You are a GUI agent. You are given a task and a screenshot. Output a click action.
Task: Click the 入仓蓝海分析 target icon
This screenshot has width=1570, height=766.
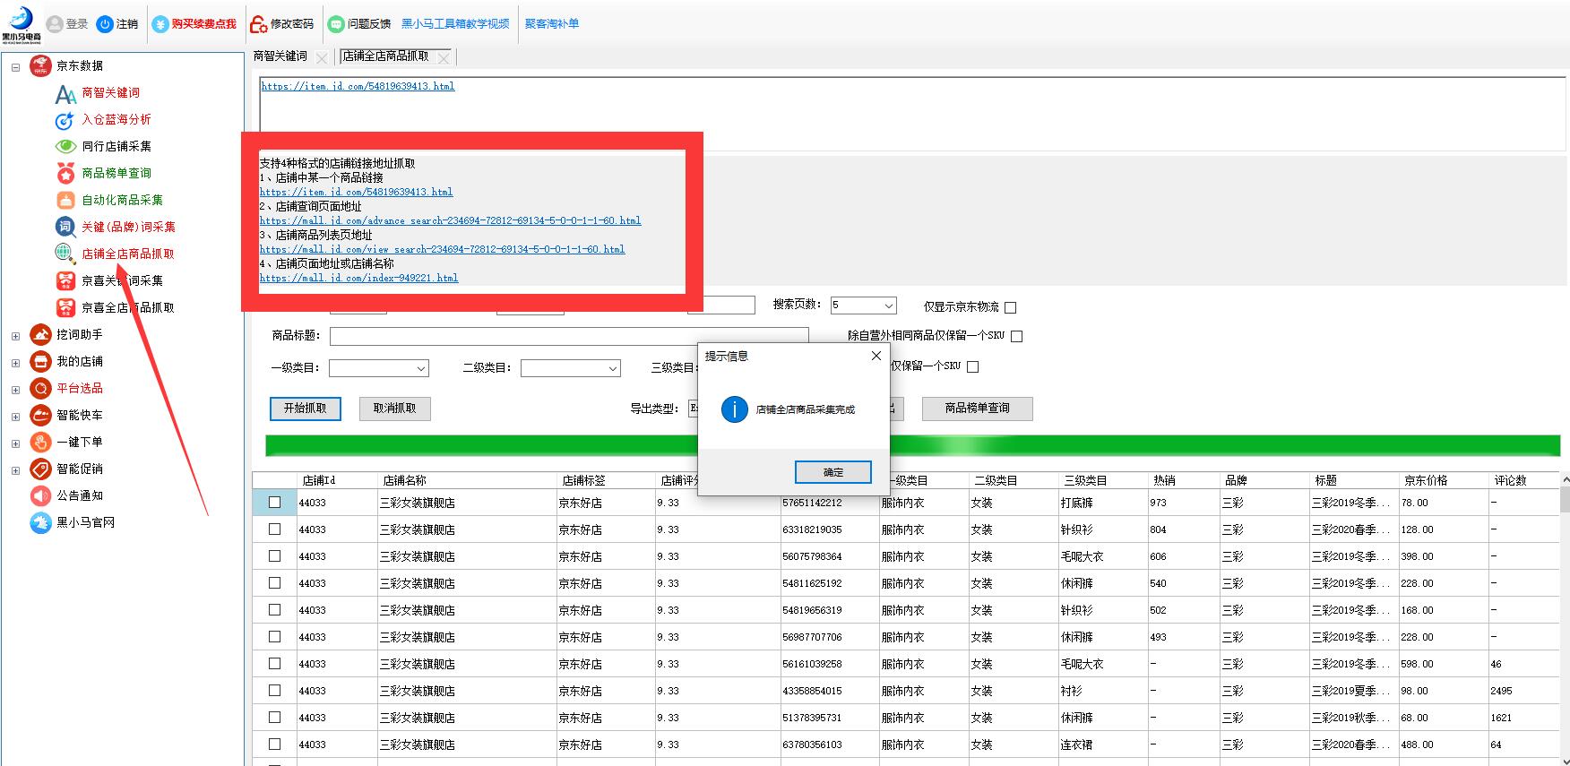point(65,120)
